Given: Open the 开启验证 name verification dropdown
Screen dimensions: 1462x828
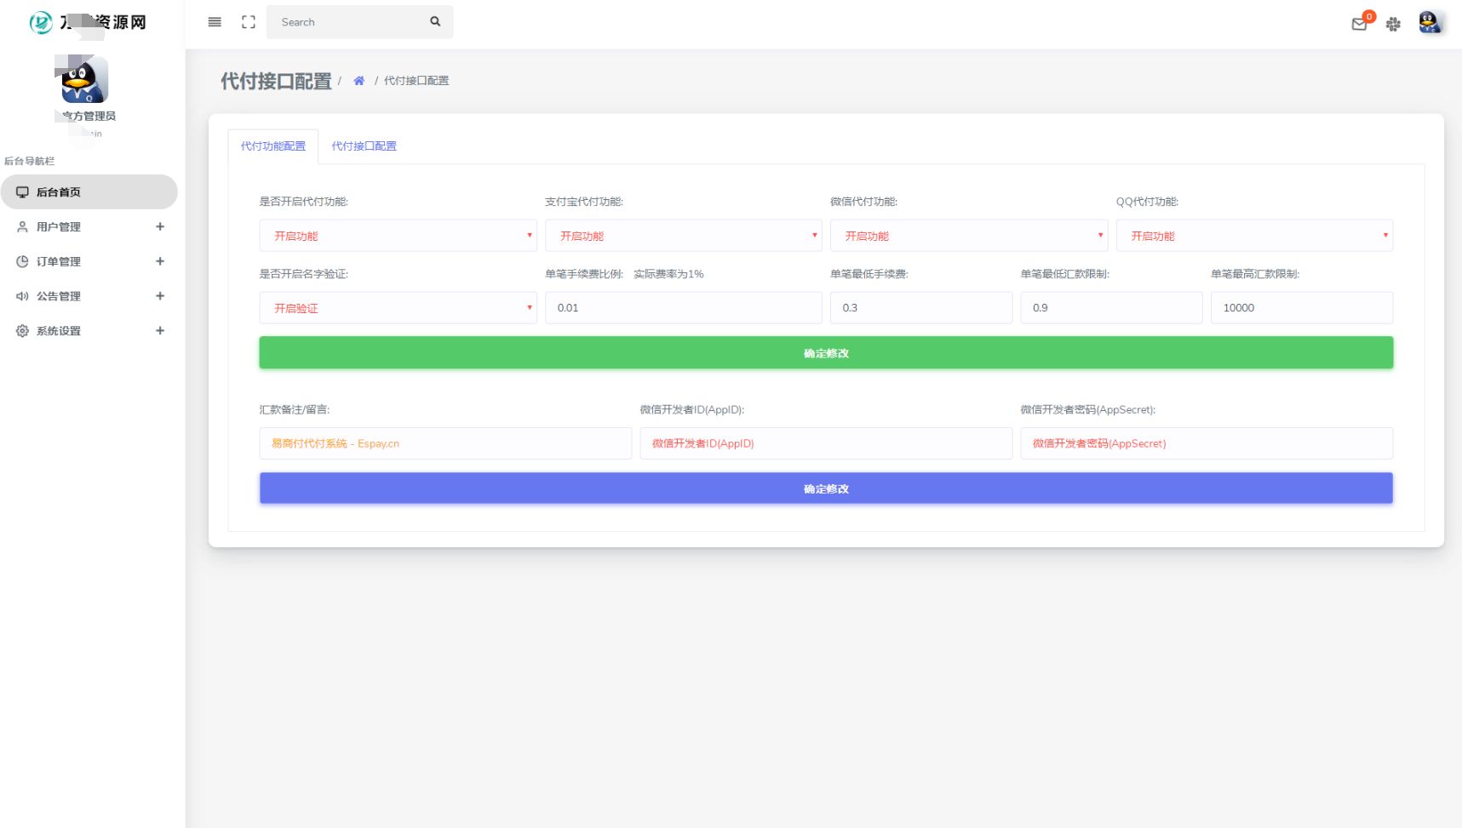Looking at the screenshot, I should (x=398, y=308).
